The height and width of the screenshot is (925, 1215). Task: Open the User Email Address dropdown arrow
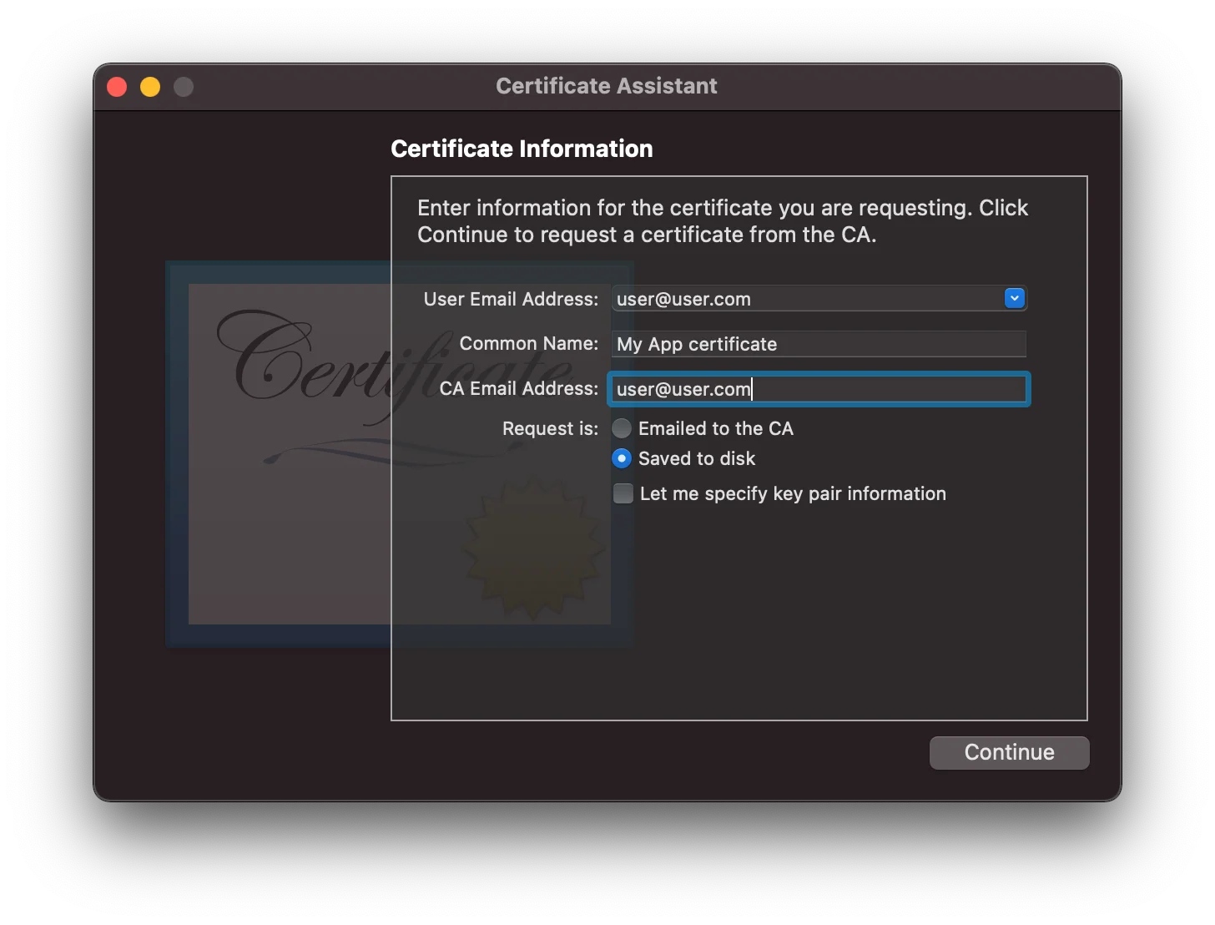pos(1014,298)
